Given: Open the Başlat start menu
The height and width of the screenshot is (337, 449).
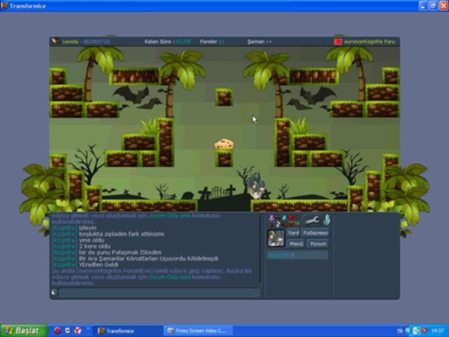Looking at the screenshot, I should click(24, 331).
